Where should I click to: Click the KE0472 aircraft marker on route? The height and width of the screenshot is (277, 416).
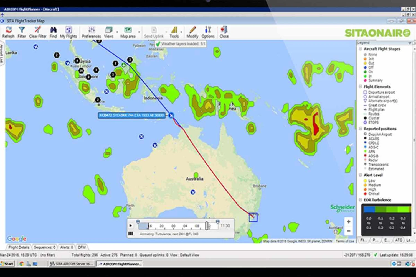[171, 115]
